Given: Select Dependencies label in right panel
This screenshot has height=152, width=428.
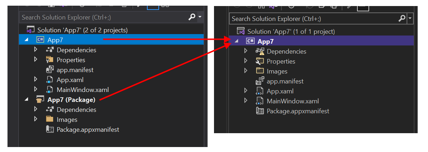Looking at the screenshot, I should pos(286,51).
